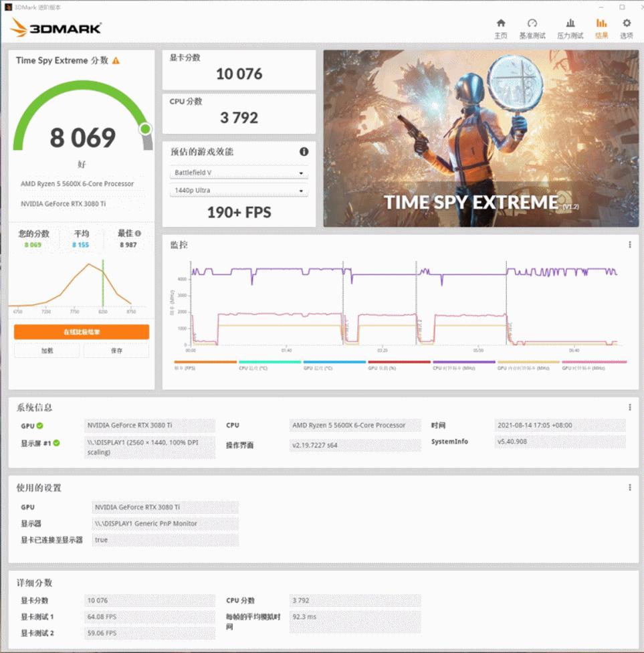Click NVIDIA GeForce RTX 3080 Ti under gauge
Image resolution: width=644 pixels, height=653 pixels.
pyautogui.click(x=64, y=203)
